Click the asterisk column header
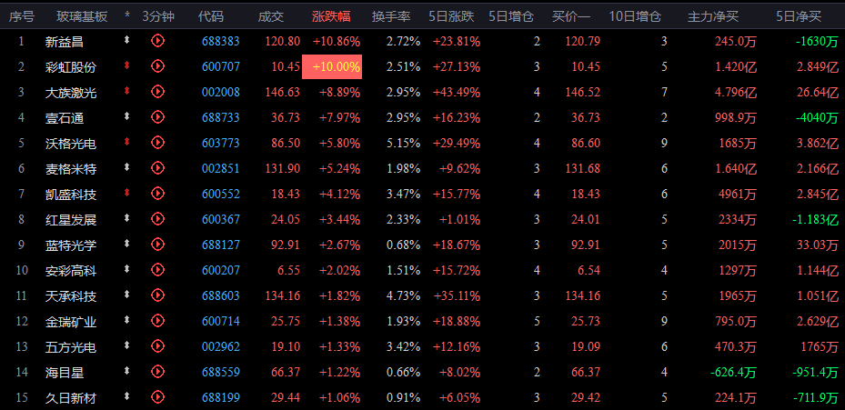This screenshot has width=845, height=410. pos(127,16)
